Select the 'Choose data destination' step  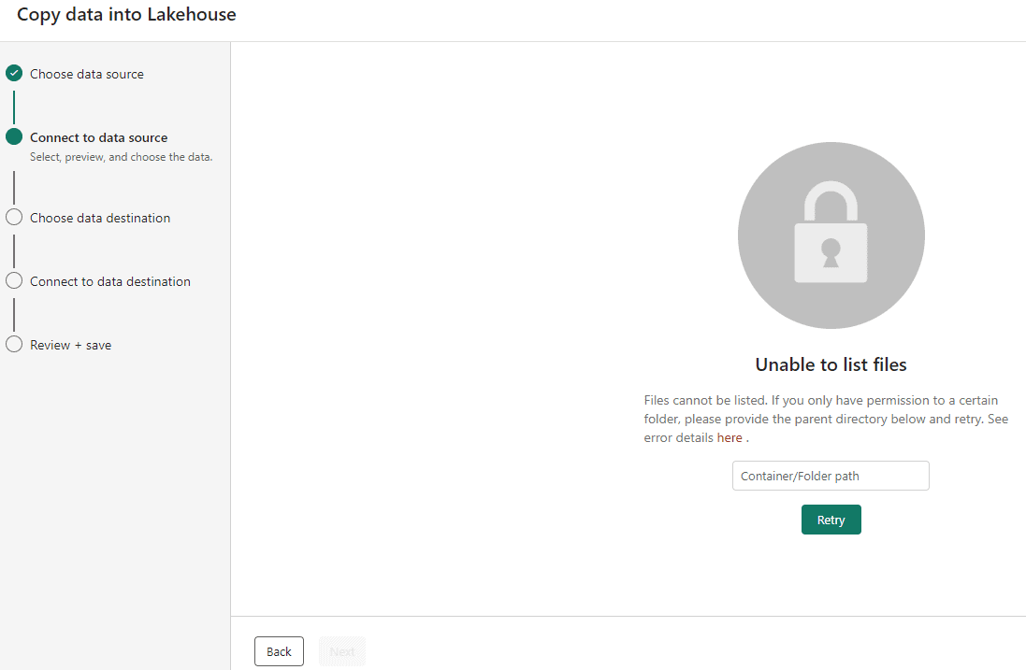tap(100, 218)
